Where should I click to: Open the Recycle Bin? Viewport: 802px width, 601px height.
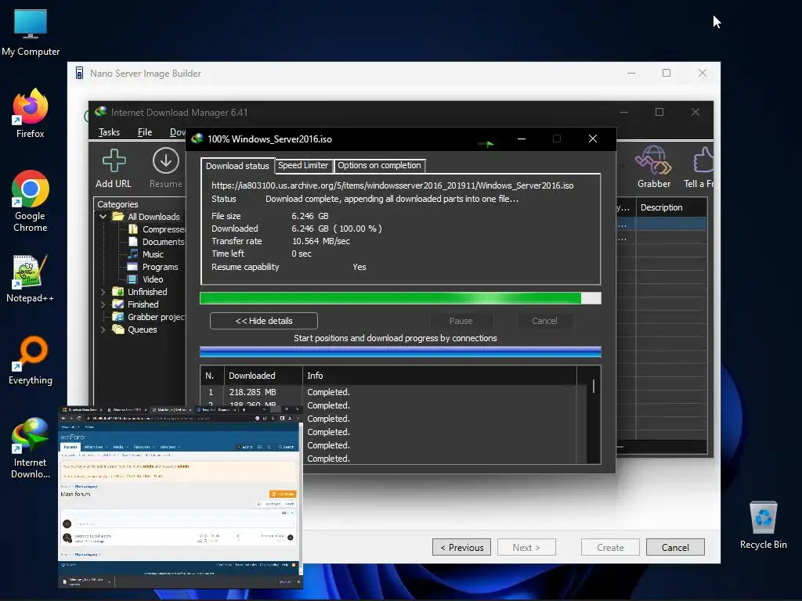pyautogui.click(x=763, y=525)
